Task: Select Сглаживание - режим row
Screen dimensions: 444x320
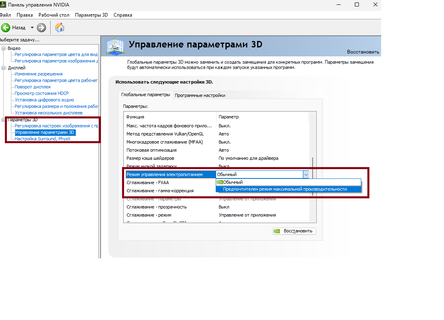Action: 217,215
